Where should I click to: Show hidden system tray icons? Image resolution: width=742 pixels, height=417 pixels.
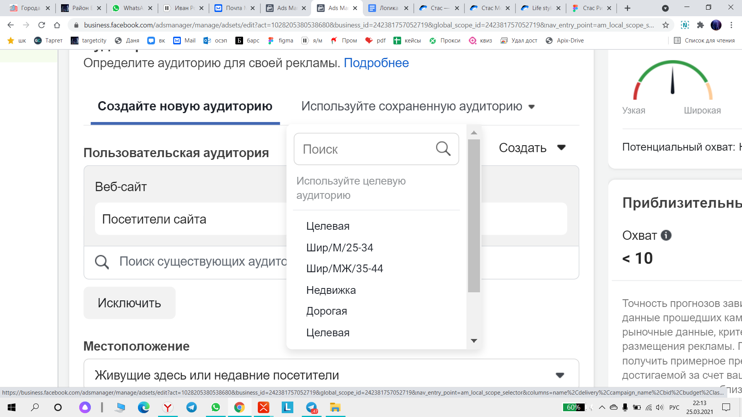point(602,407)
